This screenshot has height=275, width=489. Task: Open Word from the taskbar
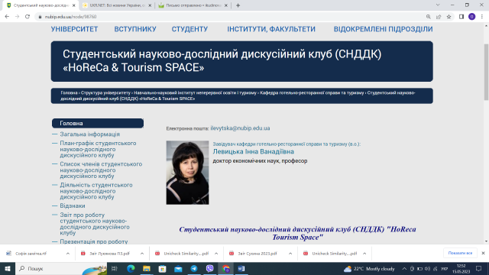tap(241, 268)
